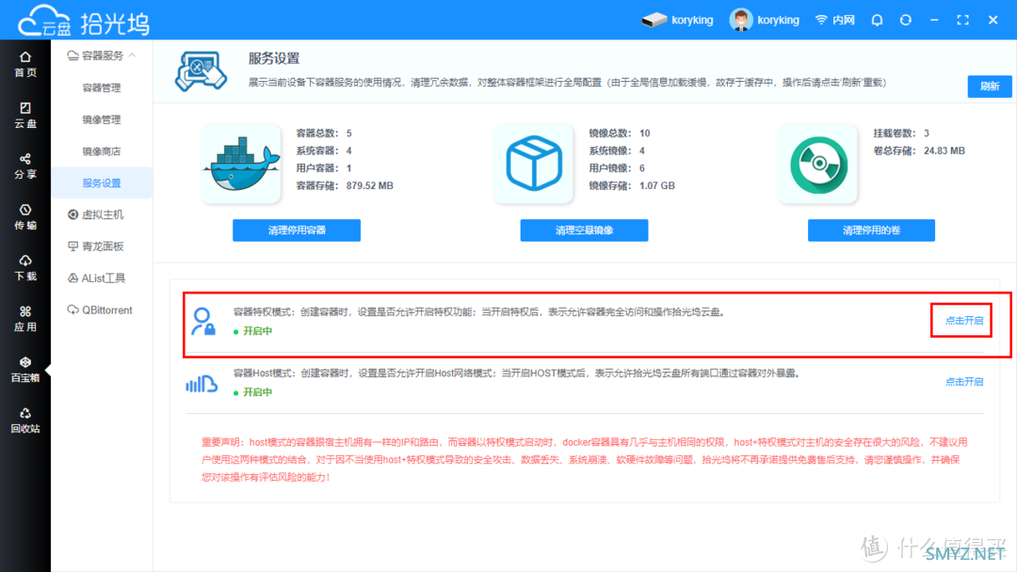The height and width of the screenshot is (572, 1017).
Task: Open 容器管理 in the side menu
Action: pyautogui.click(x=101, y=87)
